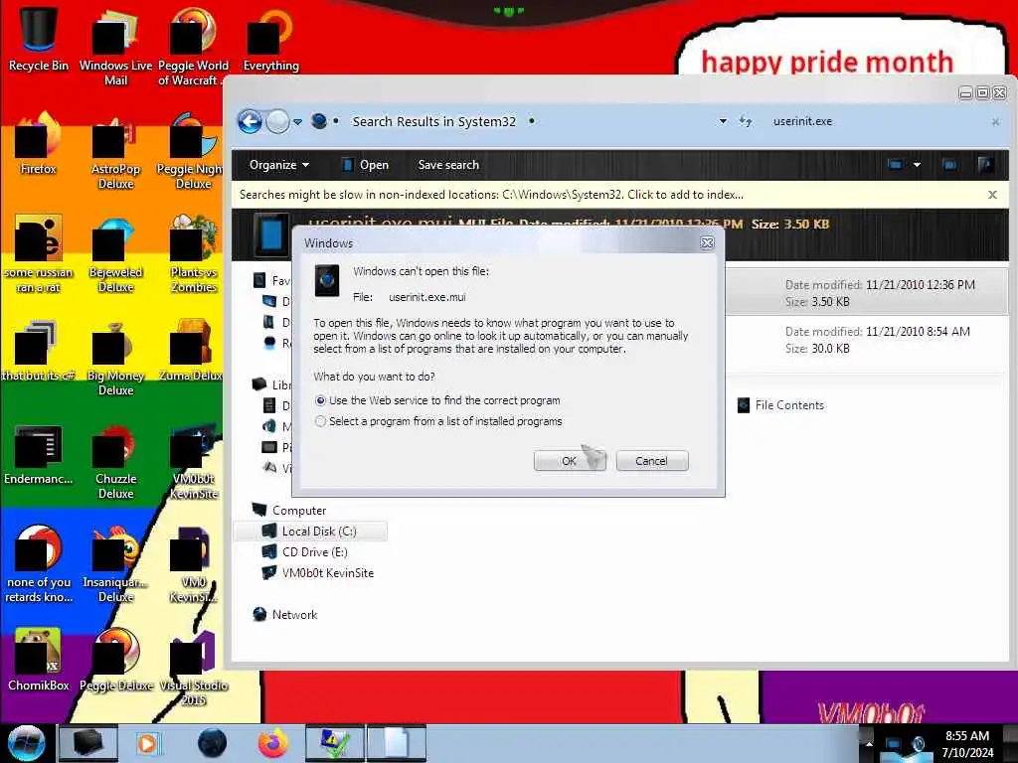Click Windows Start orb

point(26,743)
